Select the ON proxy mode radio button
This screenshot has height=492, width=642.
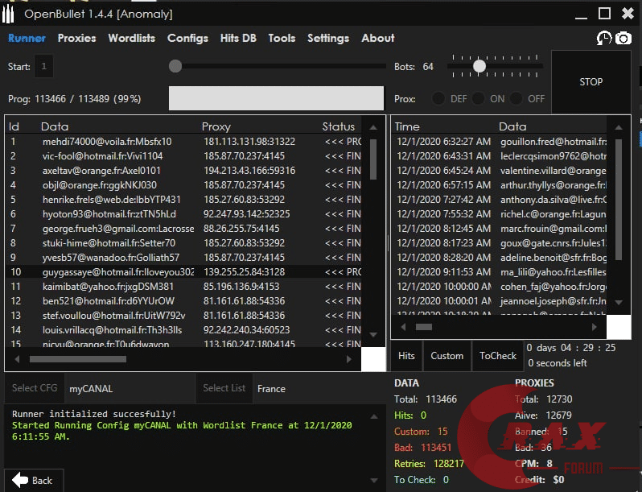[479, 98]
